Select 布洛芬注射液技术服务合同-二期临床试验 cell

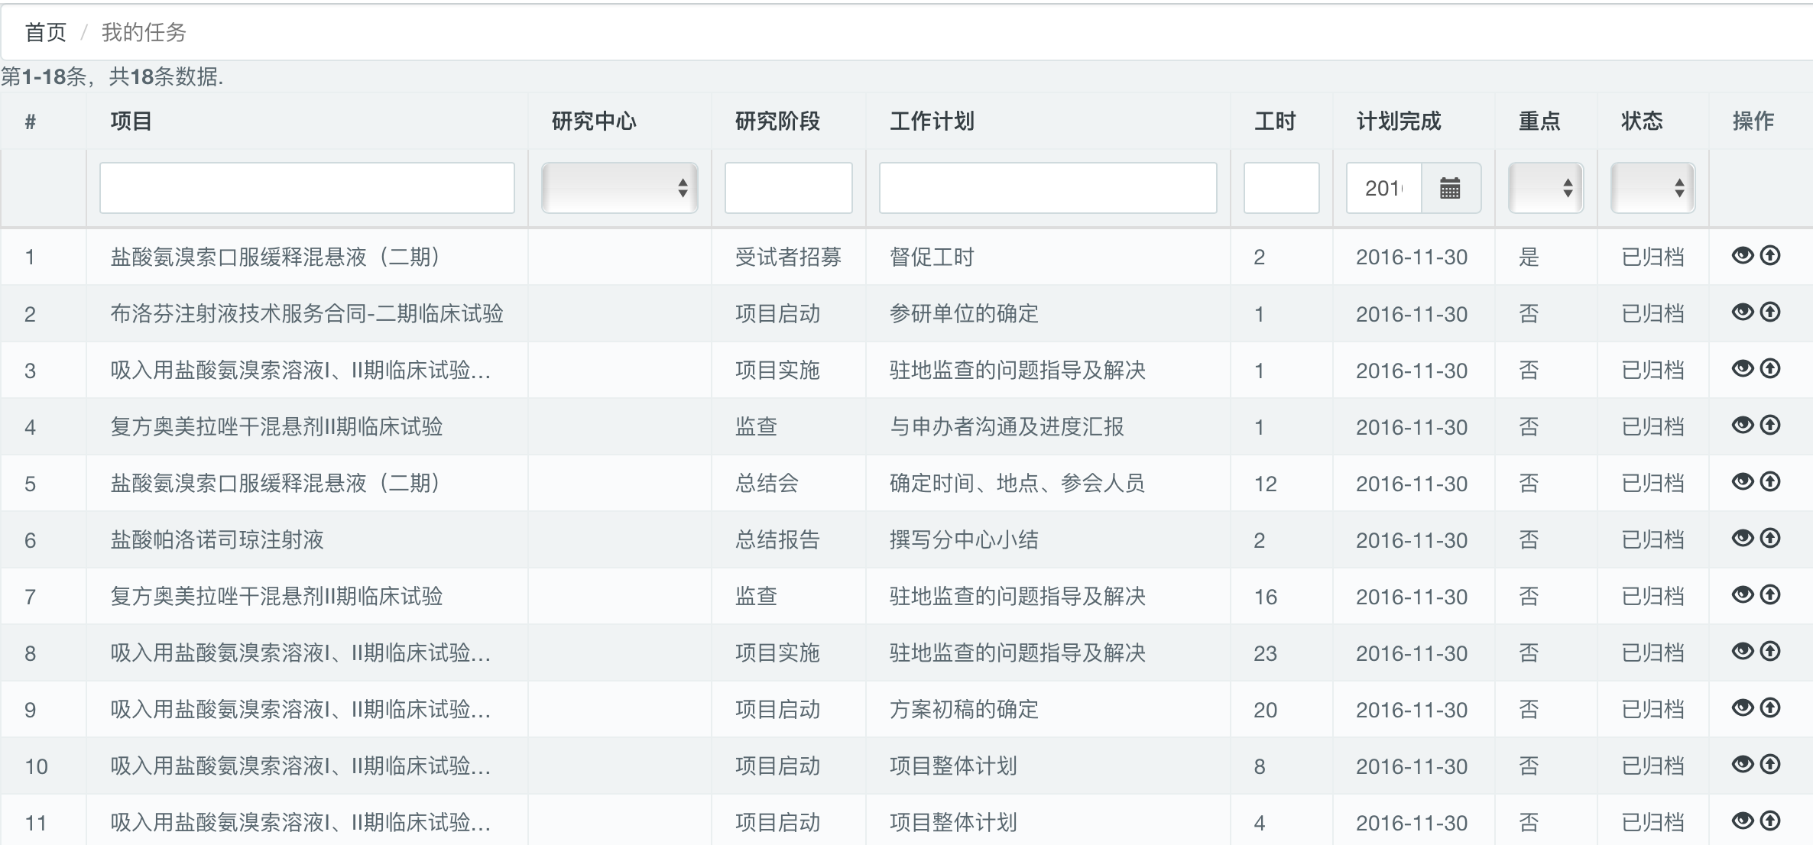pyautogui.click(x=306, y=314)
